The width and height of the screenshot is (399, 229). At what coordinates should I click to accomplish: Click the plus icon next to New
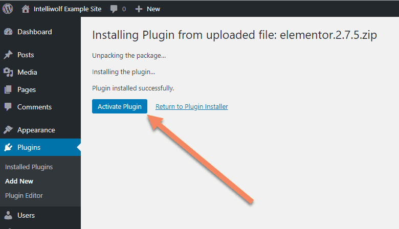[139, 9]
